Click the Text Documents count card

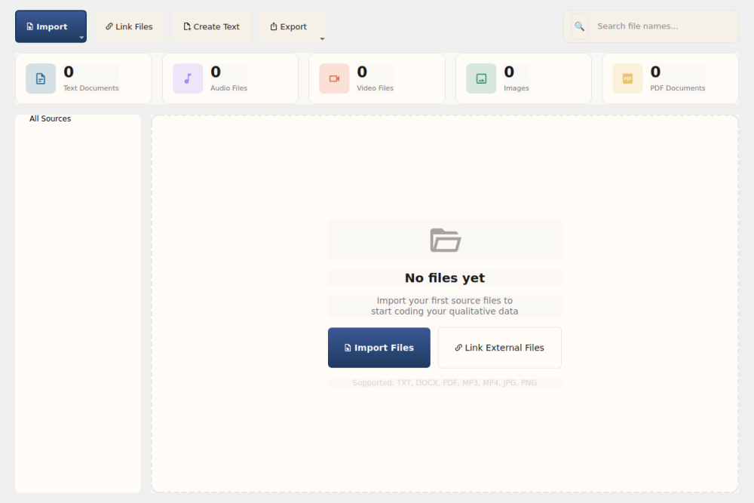coord(83,78)
